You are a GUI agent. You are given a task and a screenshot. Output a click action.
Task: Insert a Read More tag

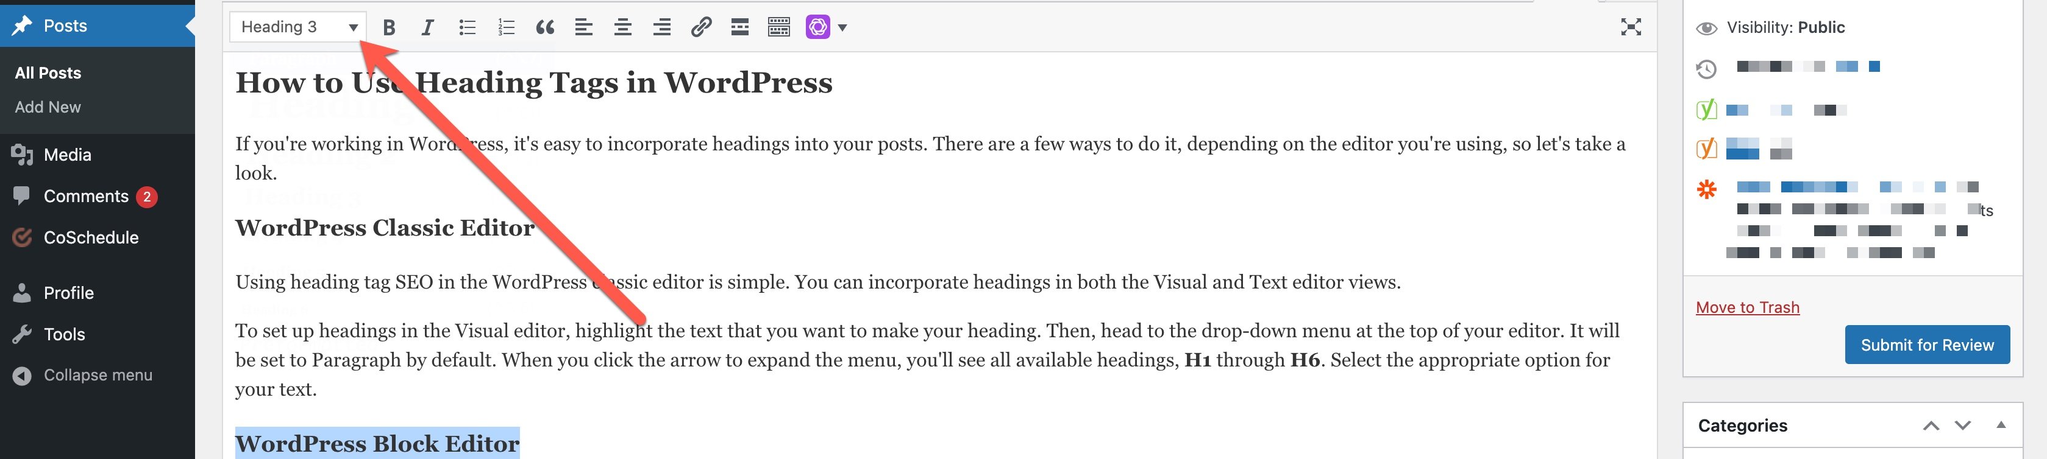point(740,28)
